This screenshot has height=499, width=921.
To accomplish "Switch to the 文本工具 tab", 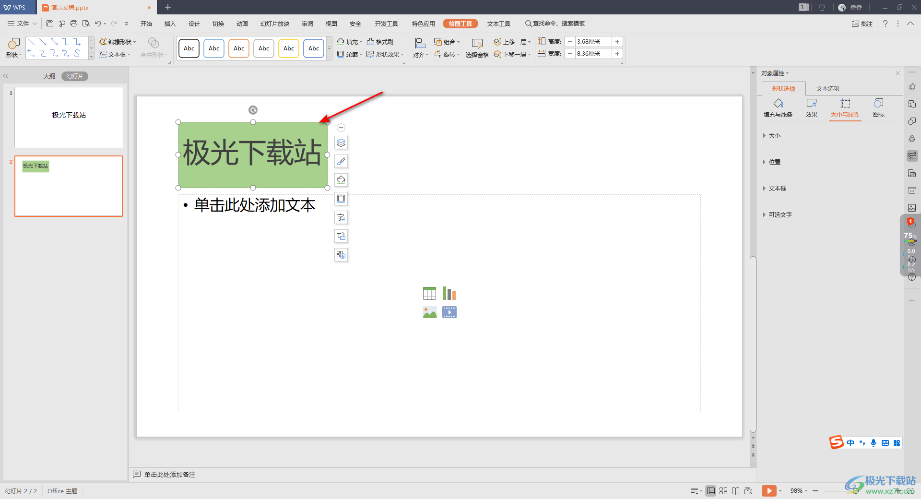I will pos(499,24).
